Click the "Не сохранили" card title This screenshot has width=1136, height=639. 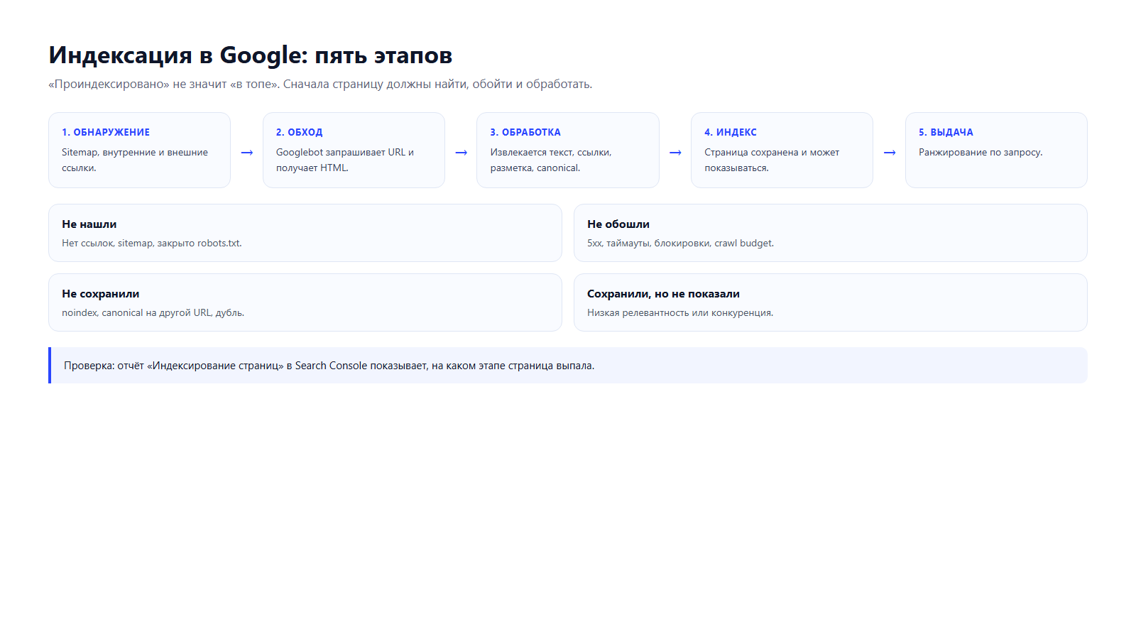tap(101, 293)
